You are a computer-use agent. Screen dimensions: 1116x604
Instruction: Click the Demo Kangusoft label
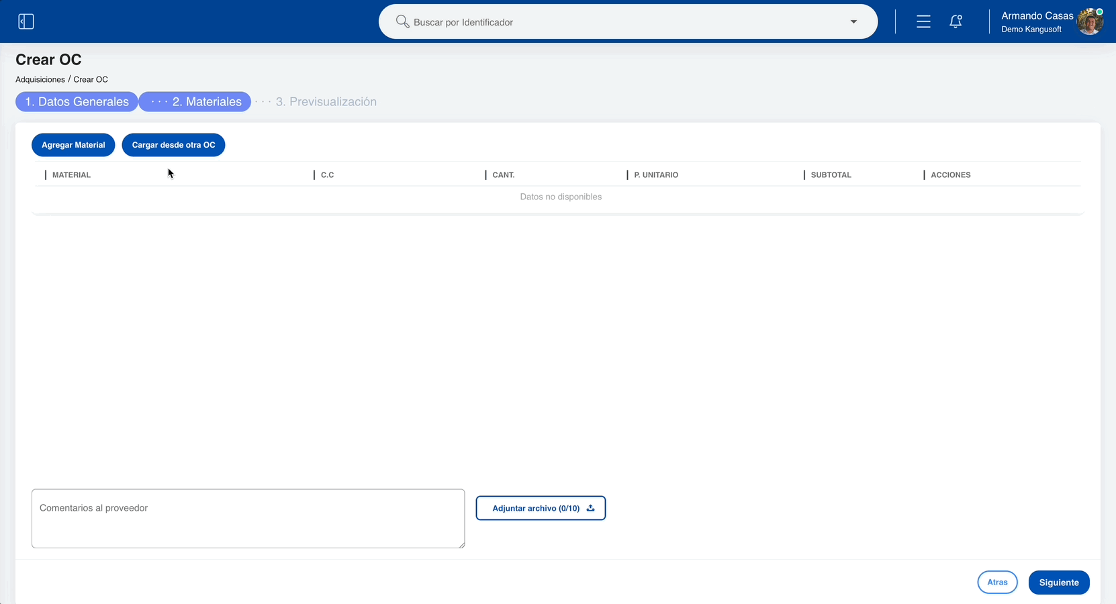(1031, 30)
